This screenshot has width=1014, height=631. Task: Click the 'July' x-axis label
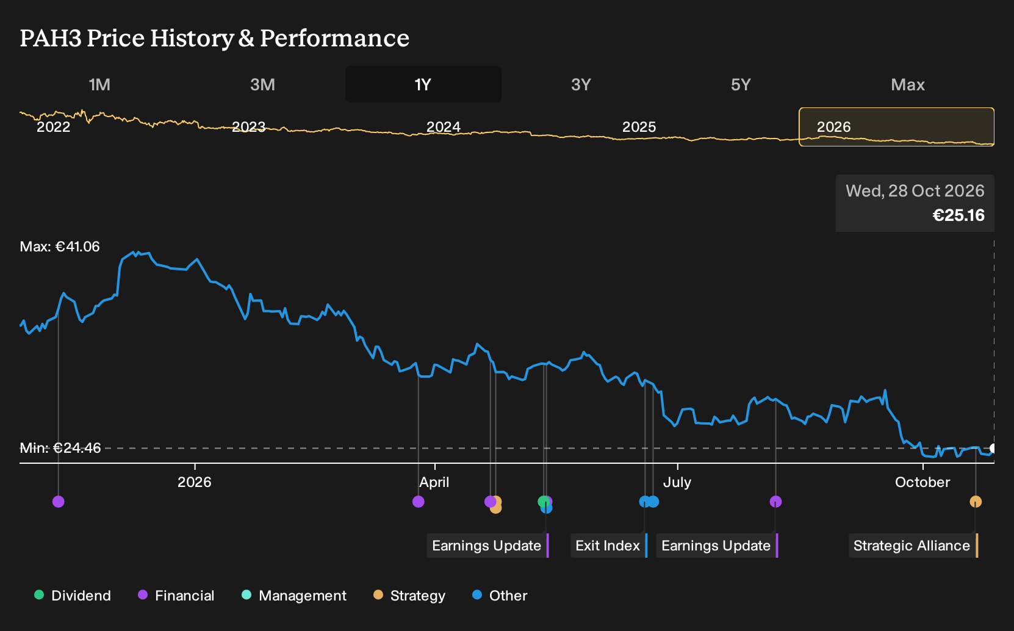coord(677,482)
